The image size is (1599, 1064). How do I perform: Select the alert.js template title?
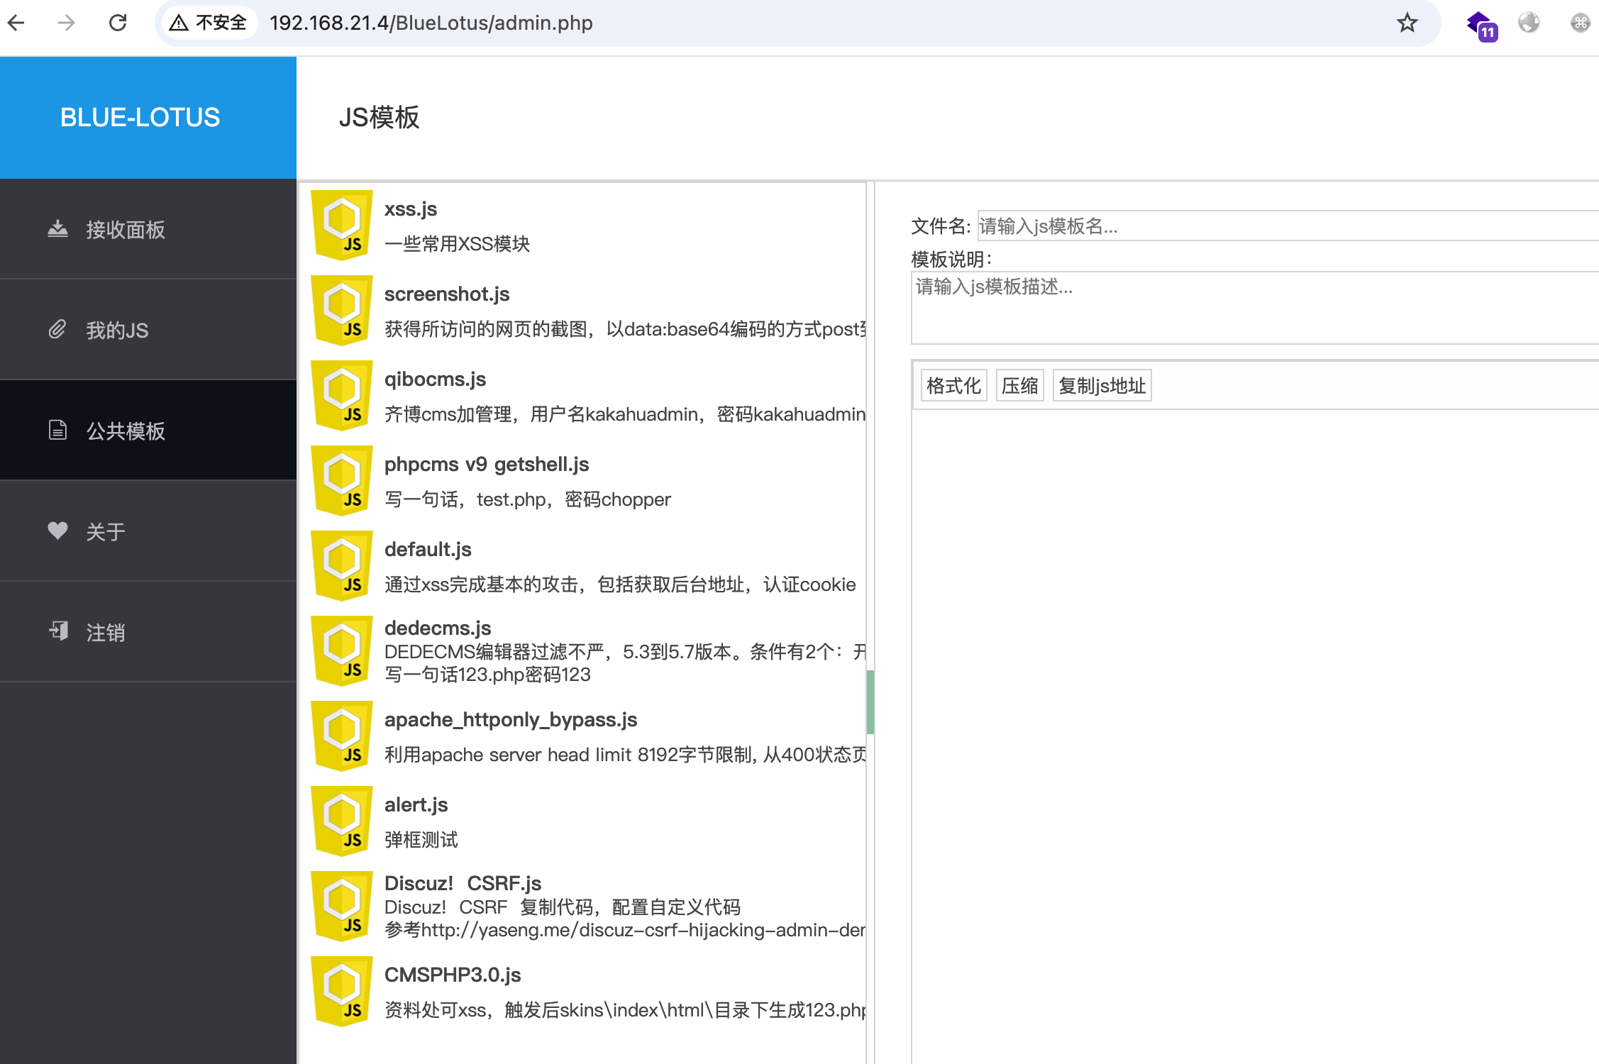click(x=416, y=805)
